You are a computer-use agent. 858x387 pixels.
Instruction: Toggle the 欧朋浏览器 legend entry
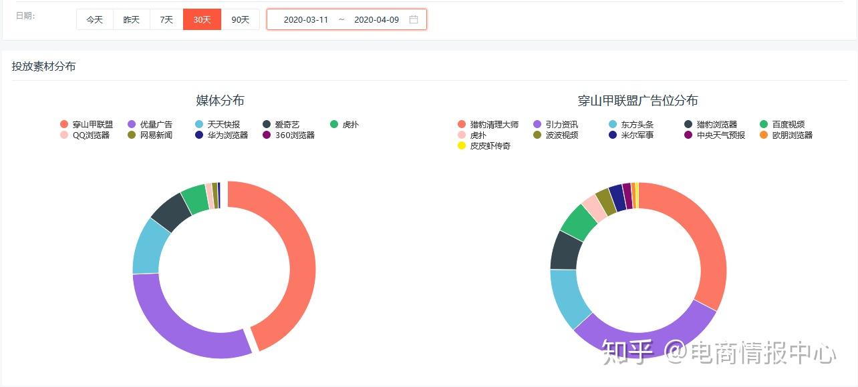tap(786, 135)
